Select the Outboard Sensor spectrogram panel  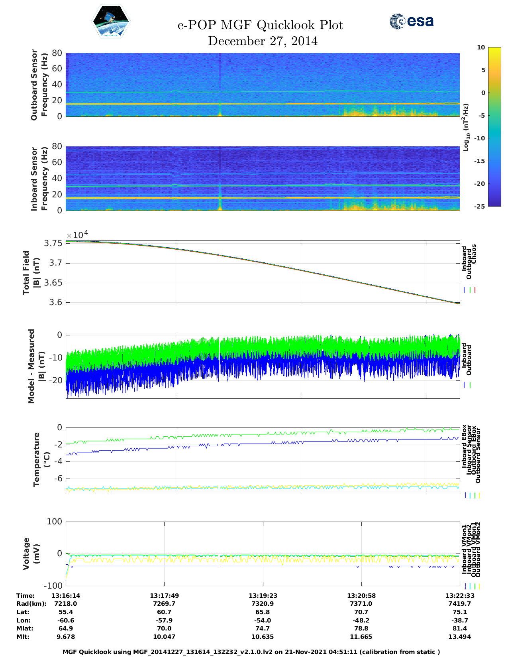tap(263, 85)
